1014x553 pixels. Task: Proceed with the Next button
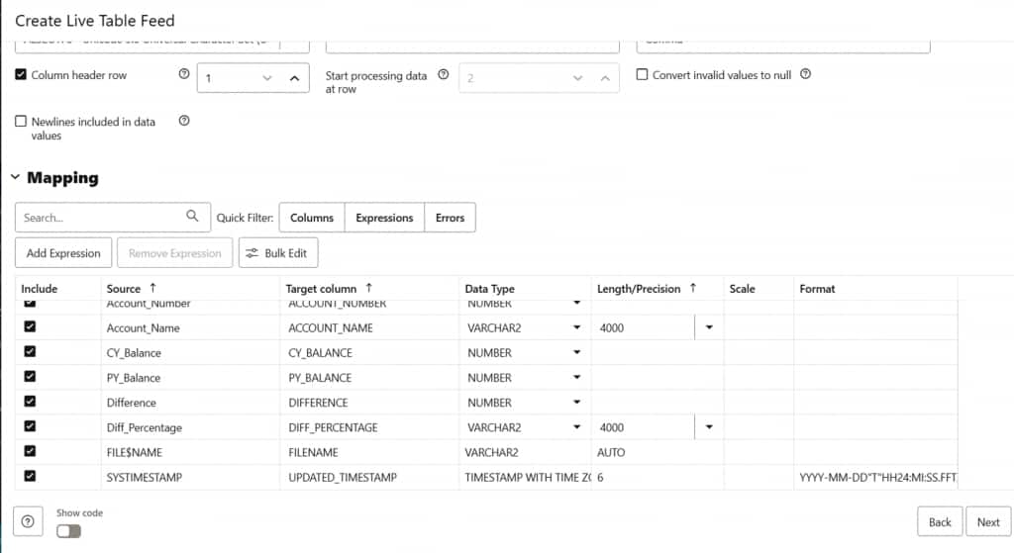(x=988, y=522)
